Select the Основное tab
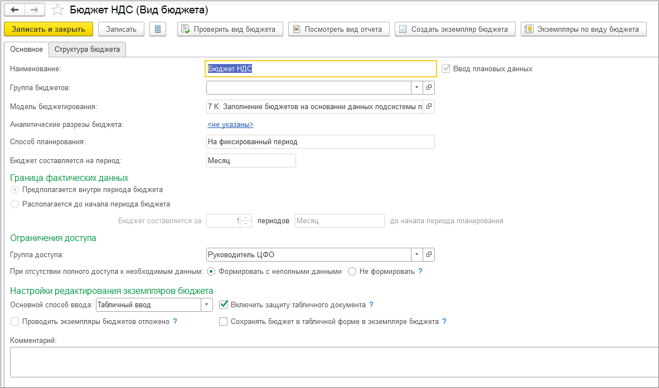The width and height of the screenshot is (659, 388). (x=26, y=49)
